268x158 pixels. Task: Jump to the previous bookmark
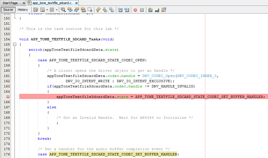point(98,10)
